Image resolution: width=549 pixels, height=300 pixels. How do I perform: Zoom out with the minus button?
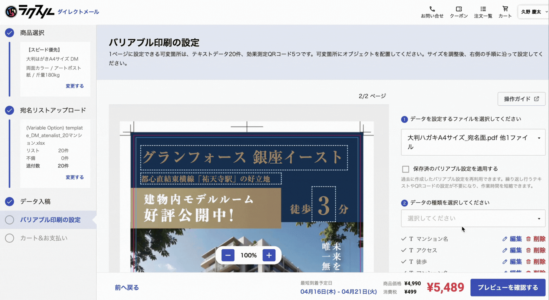pos(228,255)
